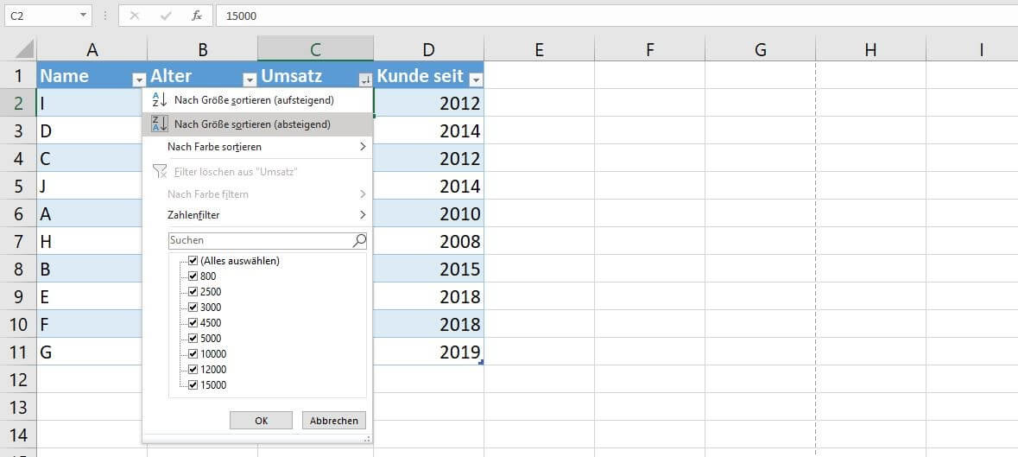Click the cell with name D
This screenshot has height=457, width=1018.
(90, 130)
